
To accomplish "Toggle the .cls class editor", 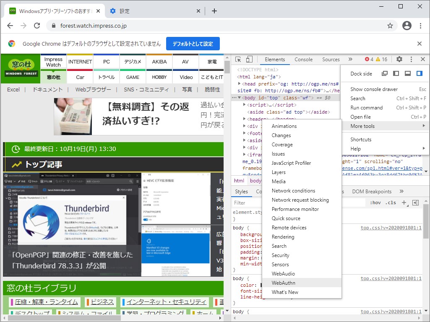I will pos(391,203).
